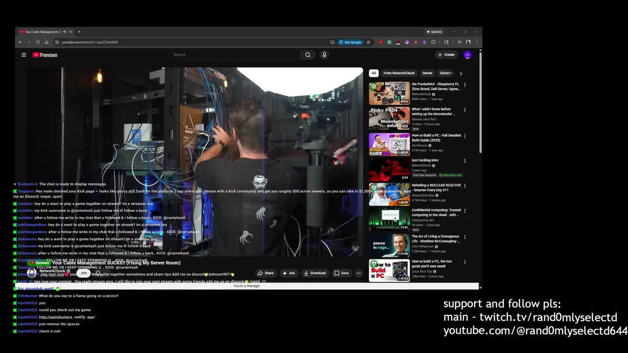The width and height of the screenshot is (628, 353).
Task: Click chat message 'check it out!'
Action: pos(50,331)
